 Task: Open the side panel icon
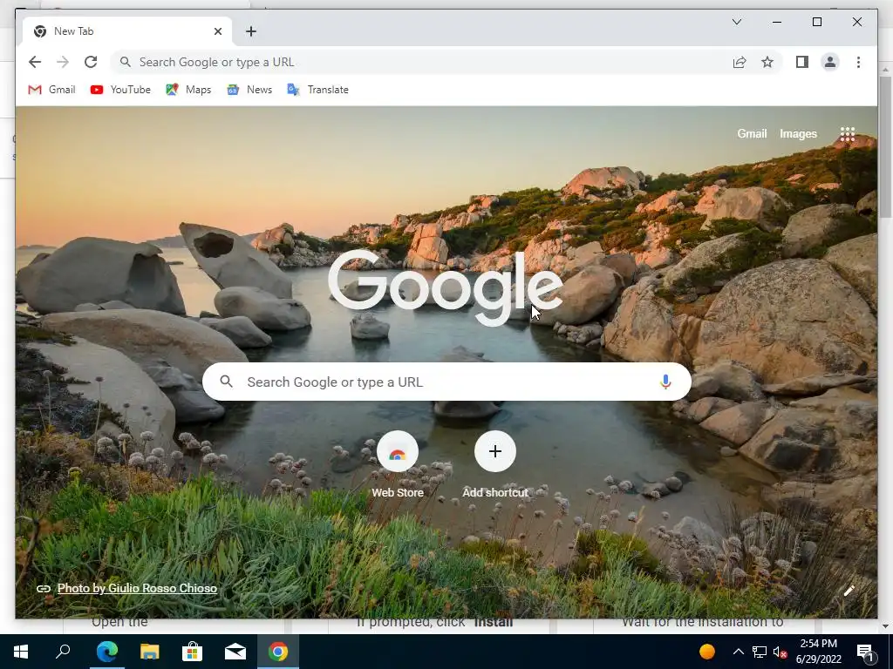click(x=802, y=62)
